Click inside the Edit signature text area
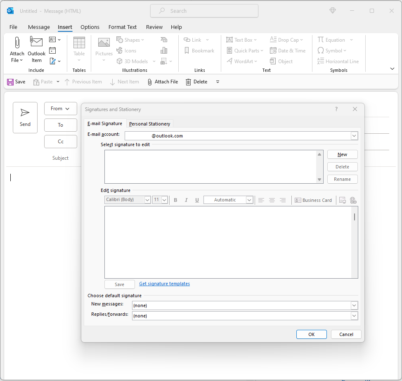 pyautogui.click(x=228, y=242)
